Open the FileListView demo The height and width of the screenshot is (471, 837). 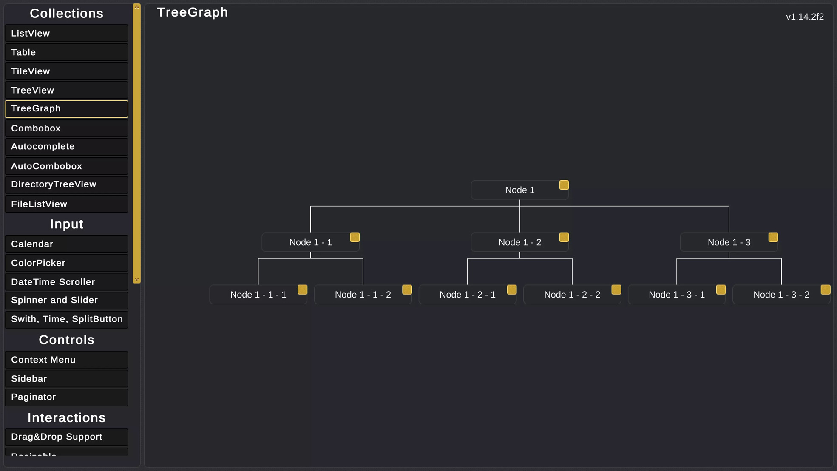tap(66, 204)
